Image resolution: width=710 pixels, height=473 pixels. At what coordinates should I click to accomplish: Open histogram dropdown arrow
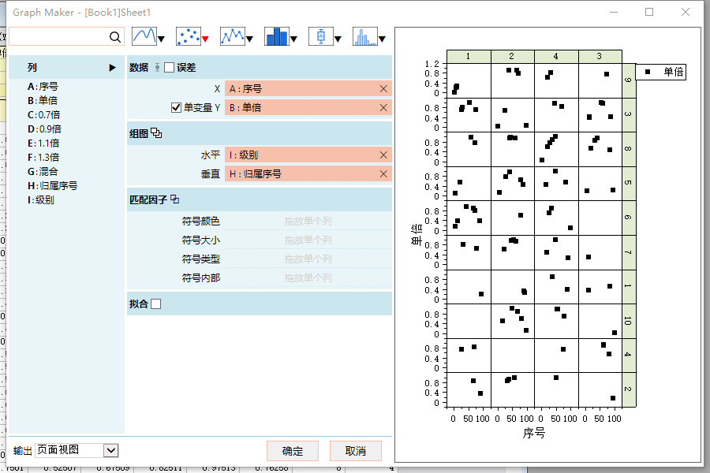(x=382, y=39)
